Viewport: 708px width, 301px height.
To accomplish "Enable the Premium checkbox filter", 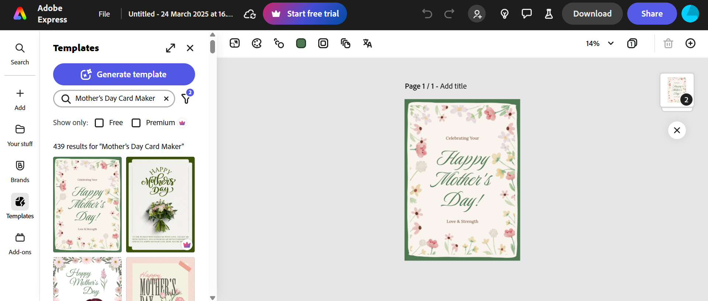I will 136,123.
